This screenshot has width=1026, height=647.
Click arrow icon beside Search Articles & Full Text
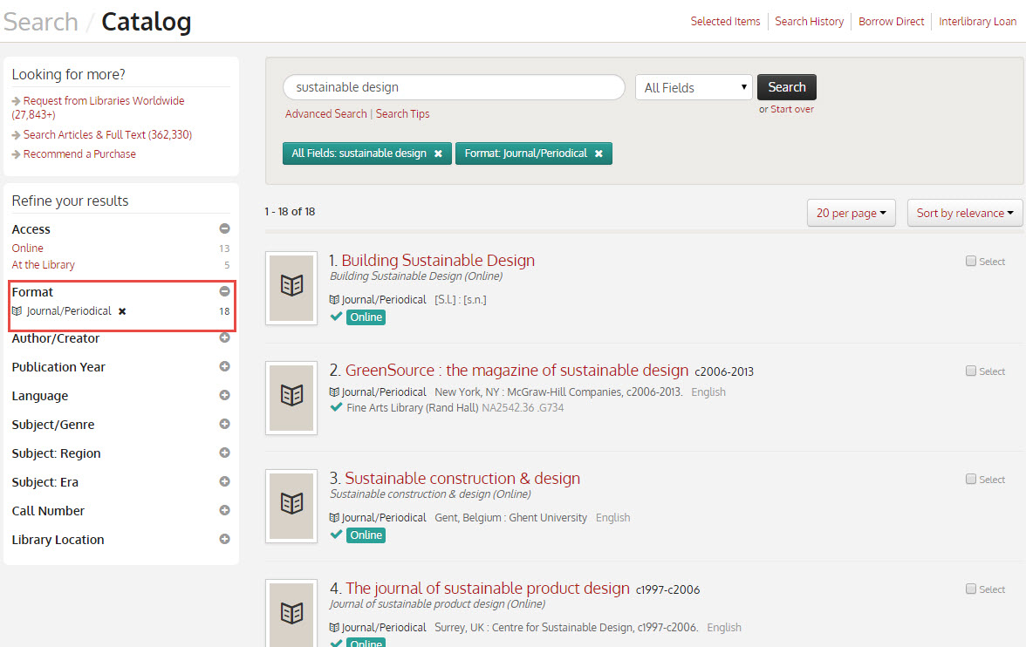17,135
